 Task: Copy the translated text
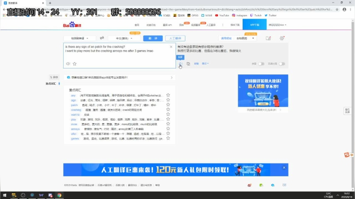click(x=188, y=64)
